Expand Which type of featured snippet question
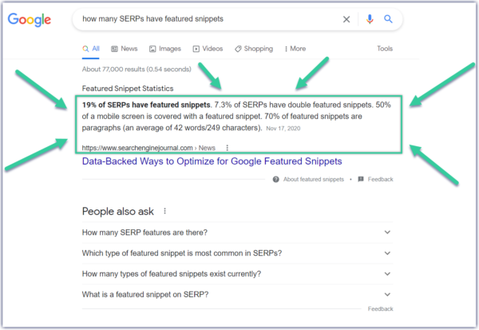 tap(237, 253)
